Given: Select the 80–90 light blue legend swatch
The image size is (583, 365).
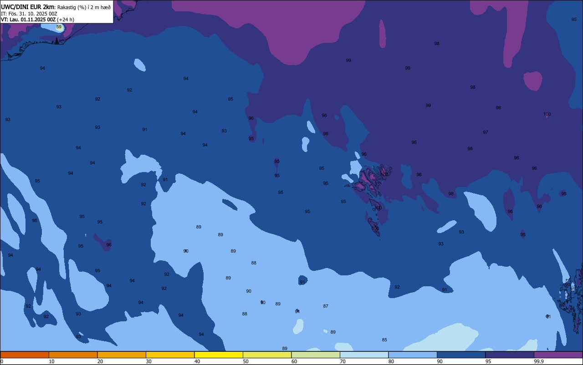Looking at the screenshot, I should (413, 355).
